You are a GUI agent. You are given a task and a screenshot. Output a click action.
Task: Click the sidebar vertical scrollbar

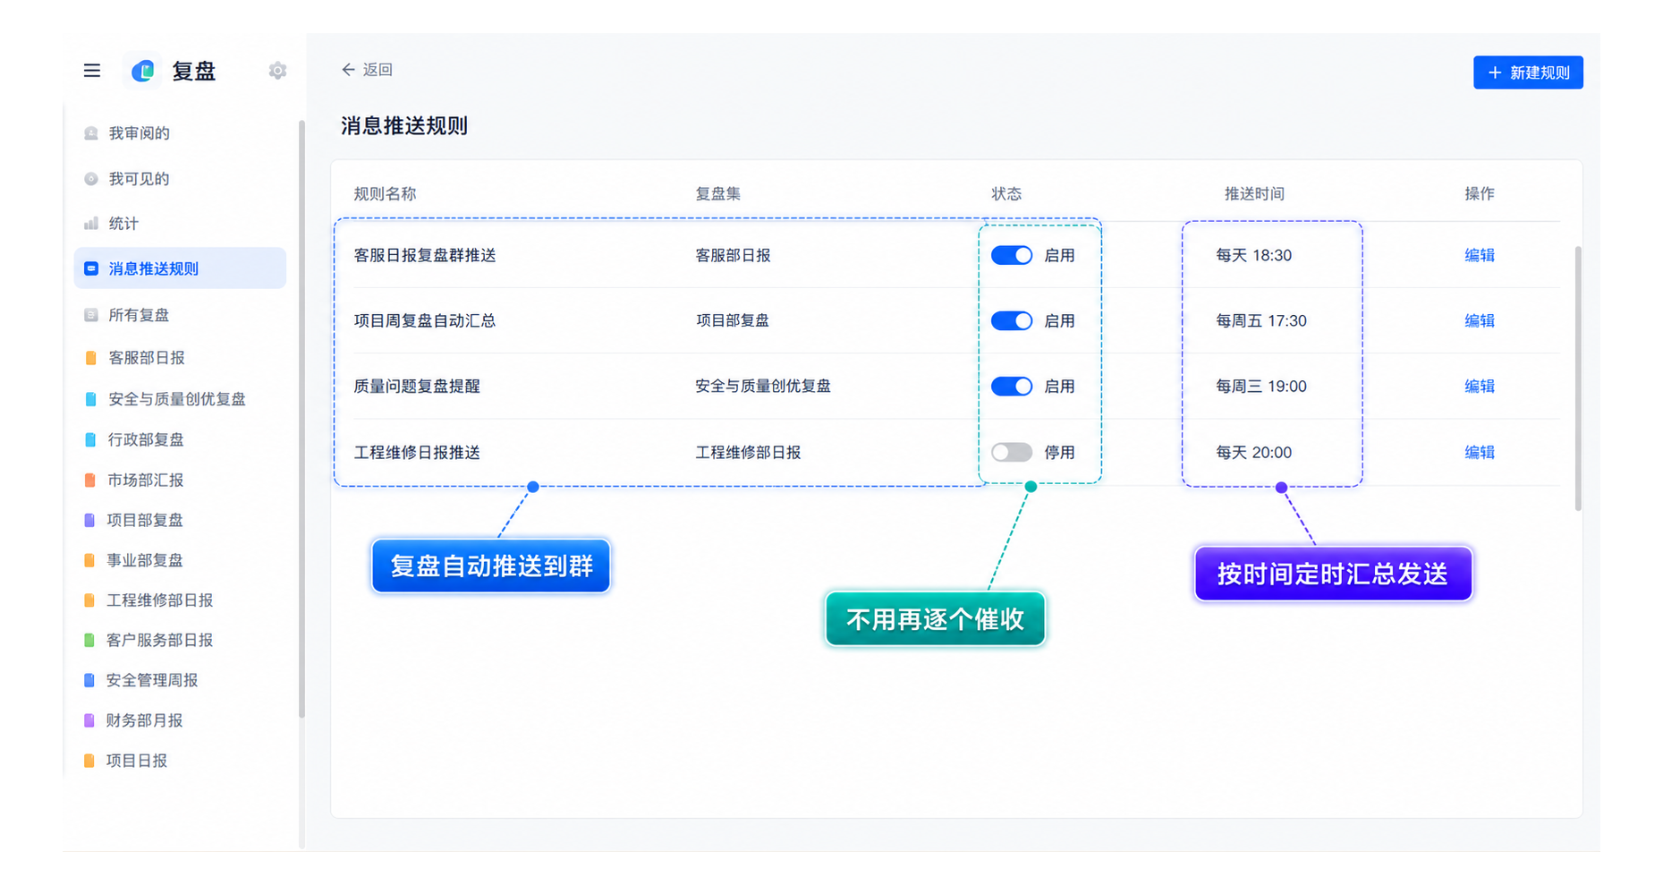pos(301,419)
